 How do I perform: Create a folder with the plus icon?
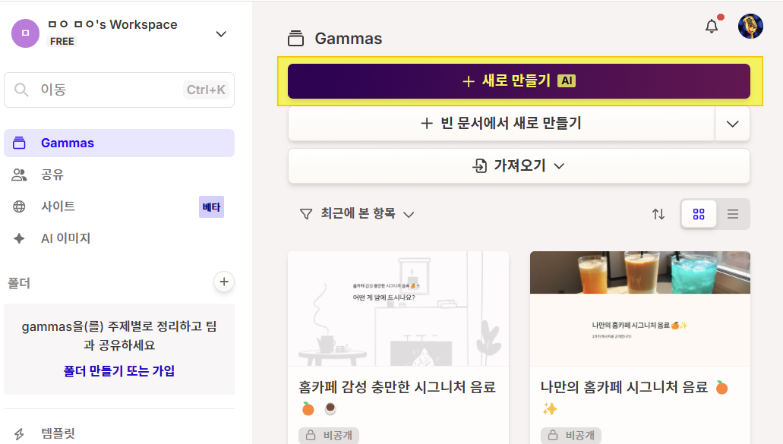tap(224, 282)
